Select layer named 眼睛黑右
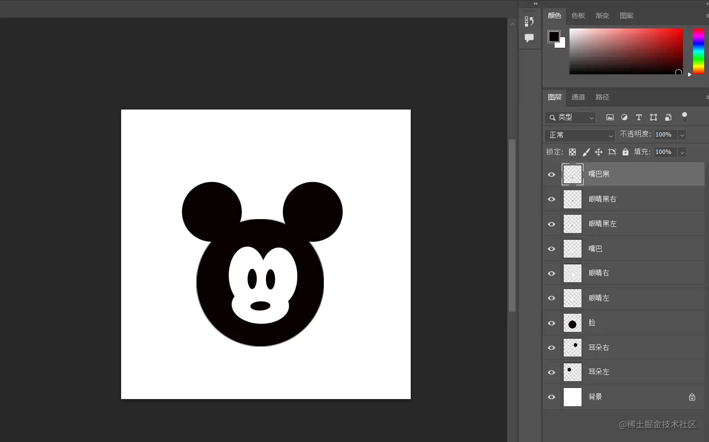This screenshot has width=709, height=442. (x=602, y=199)
